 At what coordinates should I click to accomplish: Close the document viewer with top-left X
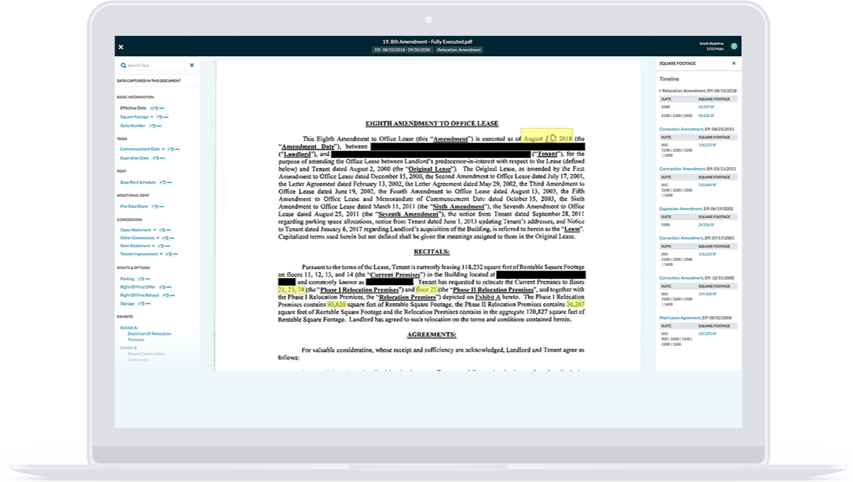pyautogui.click(x=121, y=47)
